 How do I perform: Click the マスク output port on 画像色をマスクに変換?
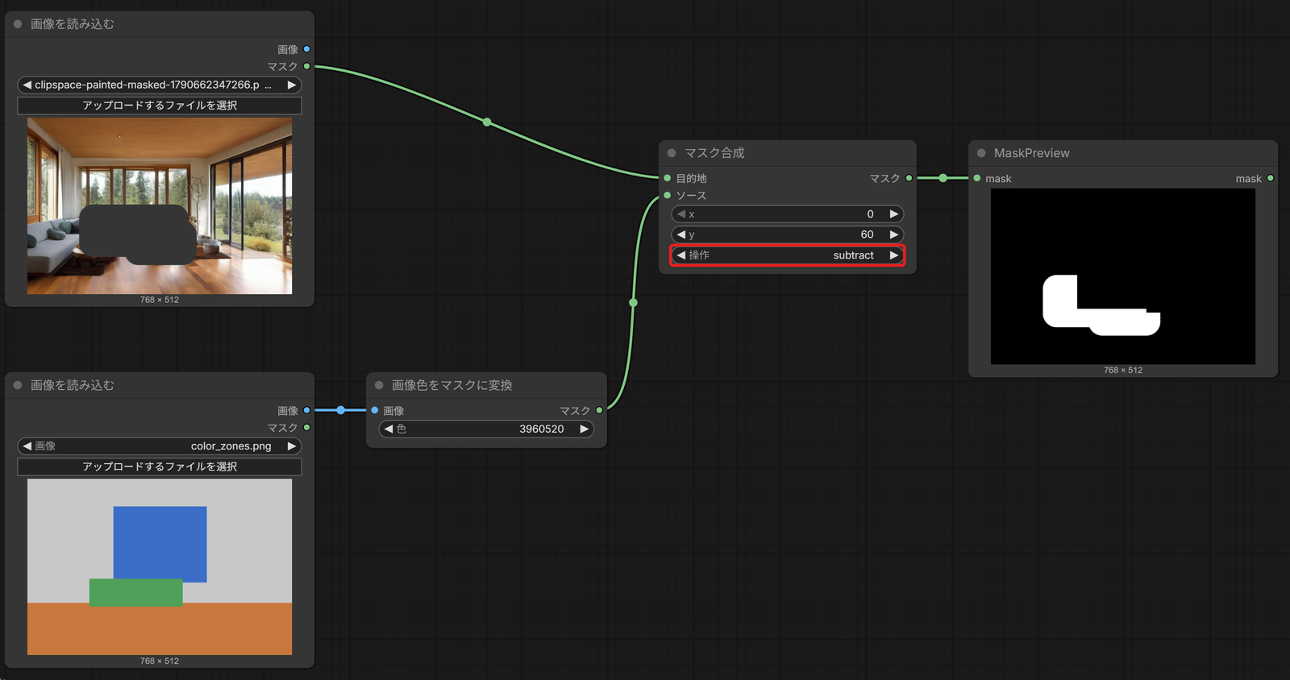[x=599, y=410]
